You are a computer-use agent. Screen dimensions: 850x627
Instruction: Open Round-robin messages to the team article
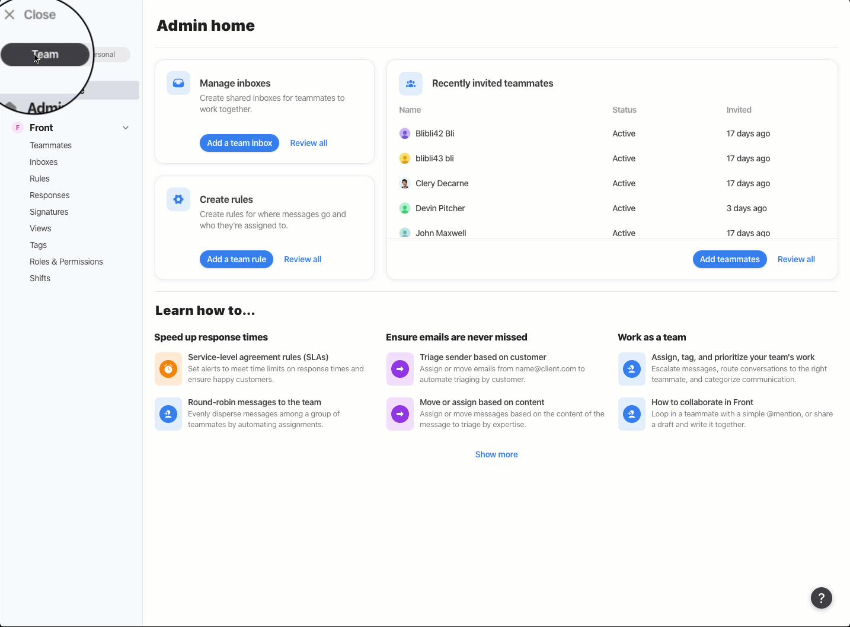coord(255,402)
